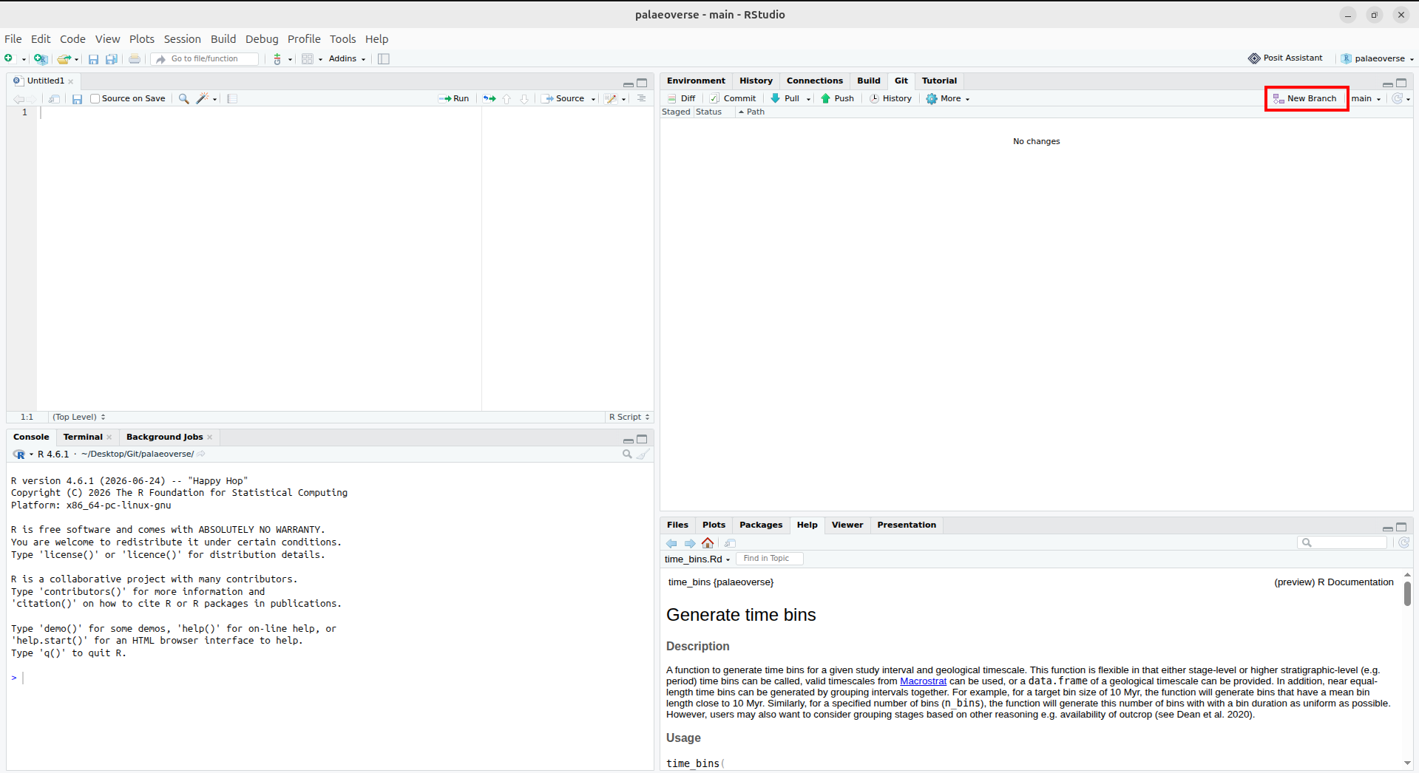Image resolution: width=1419 pixels, height=773 pixels.
Task: Open Posit Assistant
Action: 1285,58
